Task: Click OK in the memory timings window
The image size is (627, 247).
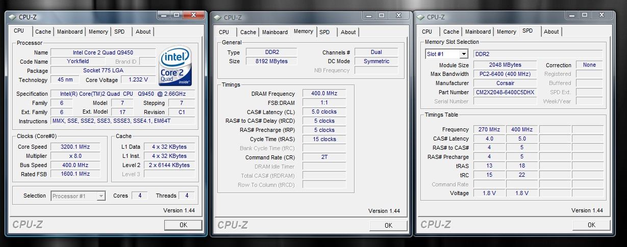Action: click(388, 225)
